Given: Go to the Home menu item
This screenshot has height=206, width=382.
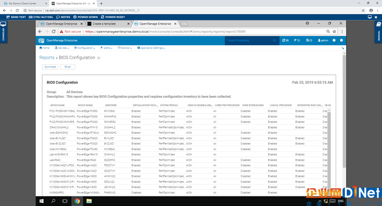Looking at the screenshot, I should (44, 48).
